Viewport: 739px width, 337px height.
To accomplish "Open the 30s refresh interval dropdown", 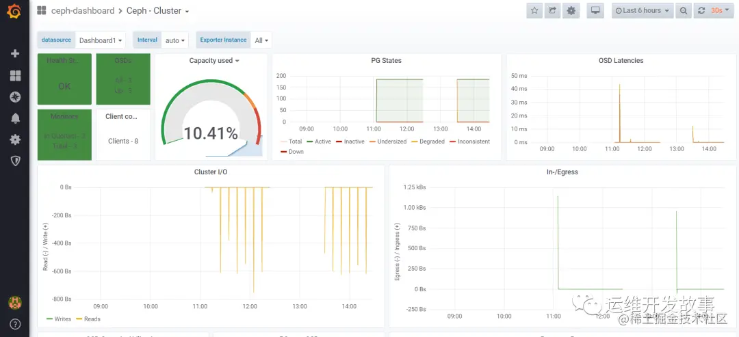I will pos(719,10).
